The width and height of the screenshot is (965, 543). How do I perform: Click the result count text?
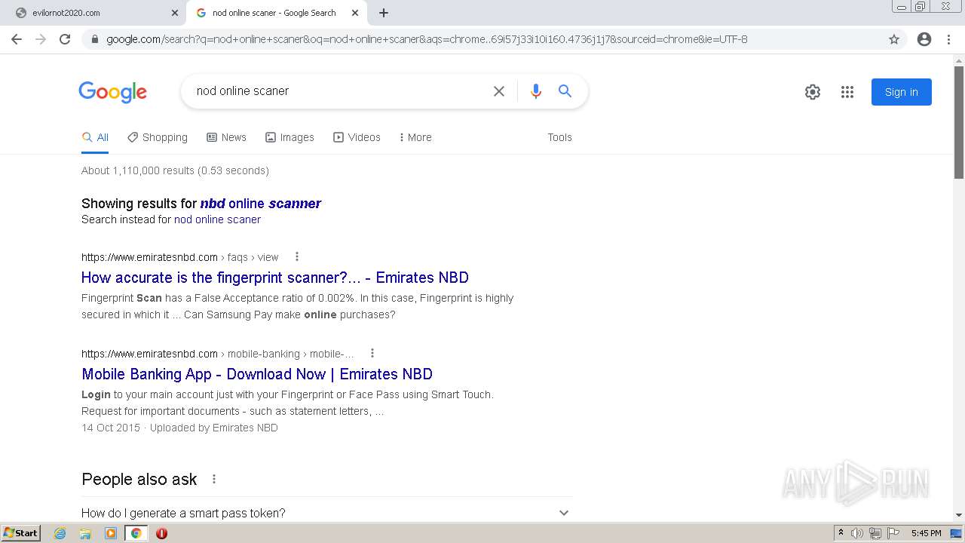click(x=175, y=170)
